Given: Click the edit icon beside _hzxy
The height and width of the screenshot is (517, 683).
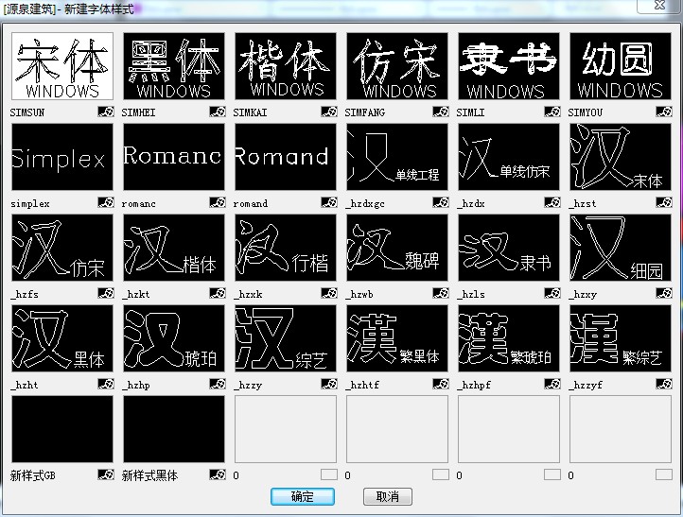Looking at the screenshot, I should coord(664,293).
